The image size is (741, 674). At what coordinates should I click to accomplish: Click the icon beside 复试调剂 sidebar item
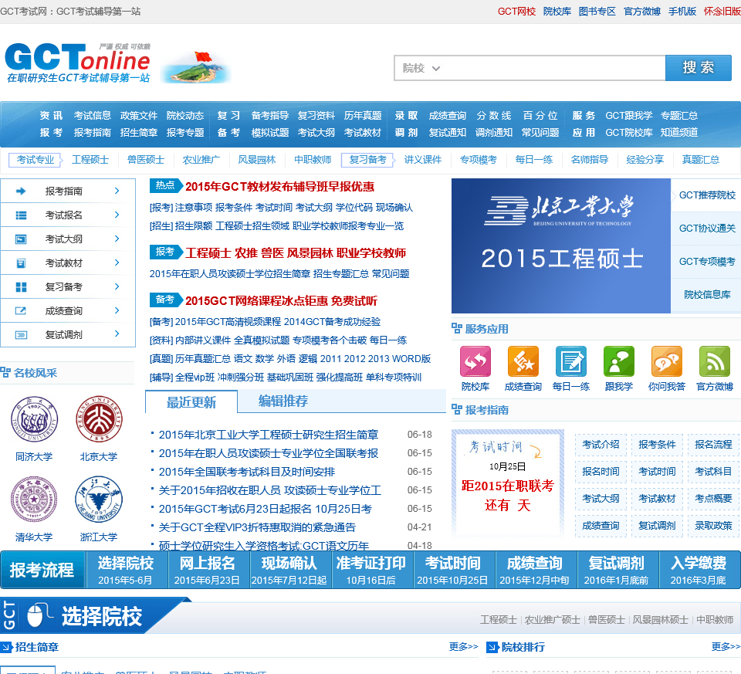click(21, 335)
